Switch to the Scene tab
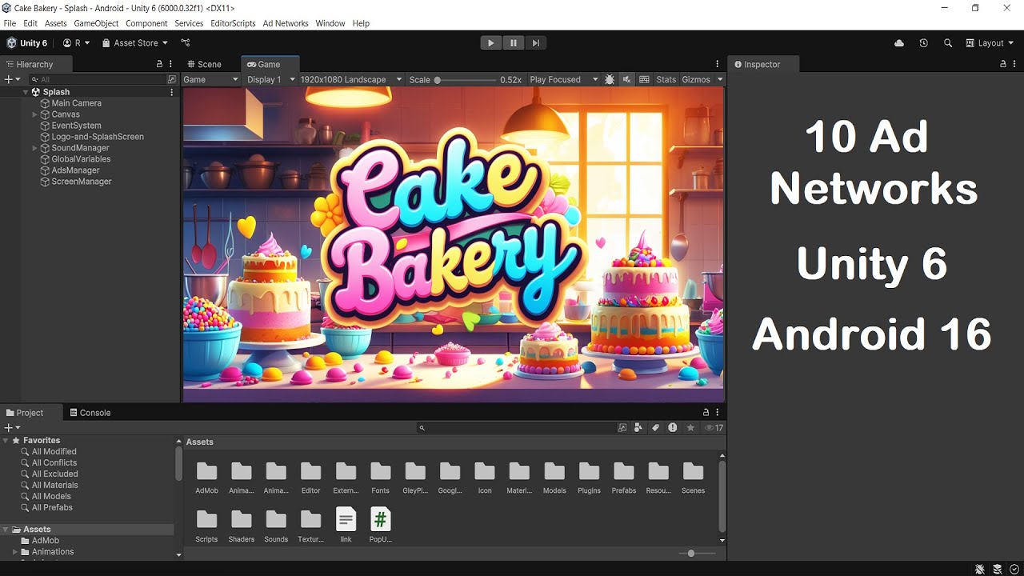This screenshot has height=576, width=1024. (204, 64)
